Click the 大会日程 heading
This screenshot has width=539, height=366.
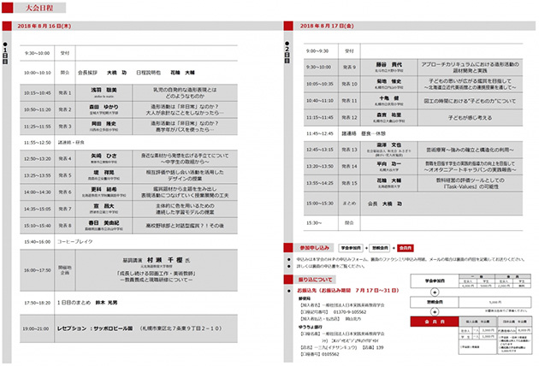pyautogui.click(x=39, y=8)
